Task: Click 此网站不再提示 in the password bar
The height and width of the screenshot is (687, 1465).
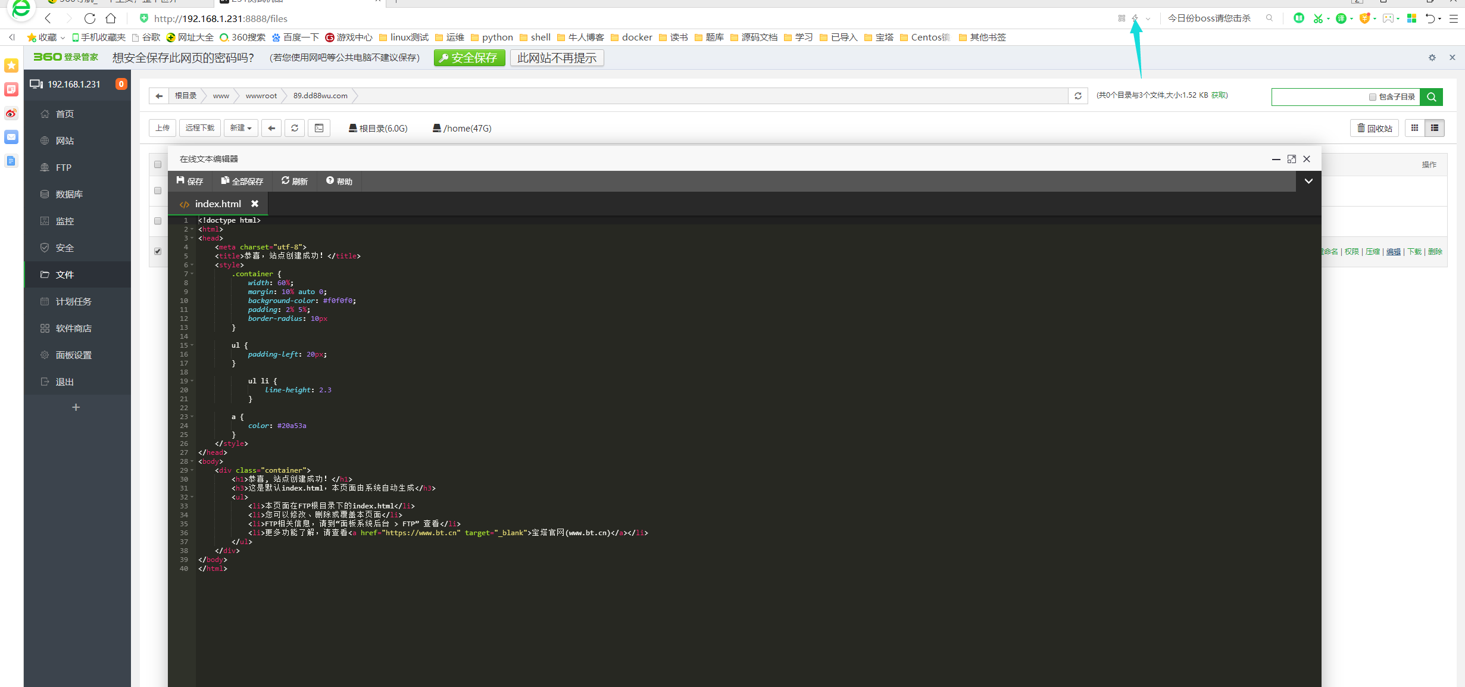Action: point(557,58)
